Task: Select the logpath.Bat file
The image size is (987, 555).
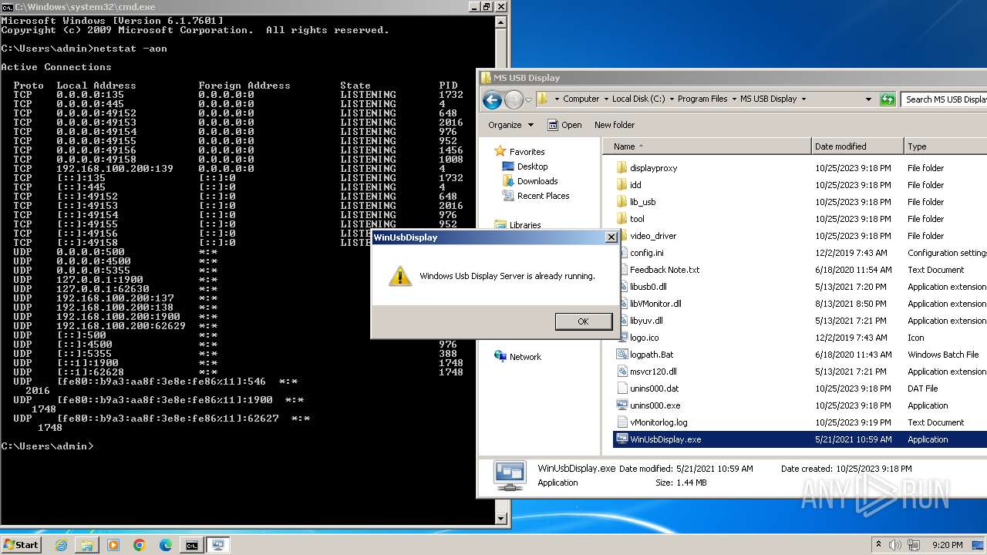Action: tap(652, 355)
